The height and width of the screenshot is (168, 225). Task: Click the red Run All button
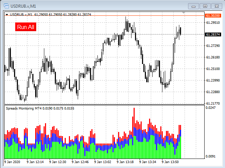(26, 27)
